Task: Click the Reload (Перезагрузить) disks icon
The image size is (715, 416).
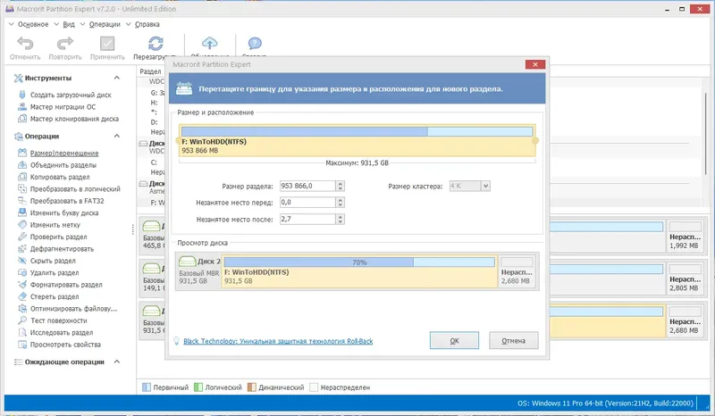Action: point(156,44)
